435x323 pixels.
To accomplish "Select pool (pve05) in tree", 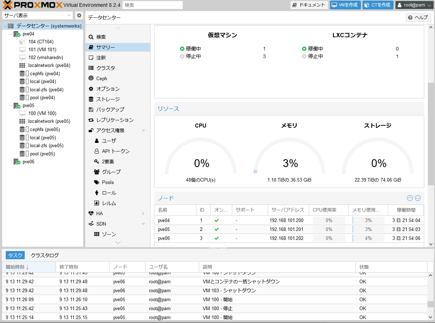I will (42, 154).
